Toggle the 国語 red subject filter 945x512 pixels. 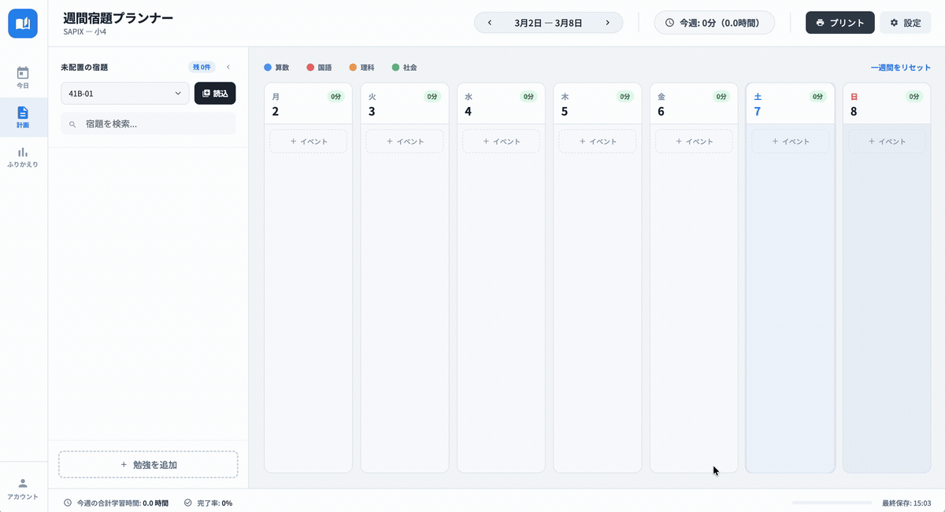coord(319,68)
